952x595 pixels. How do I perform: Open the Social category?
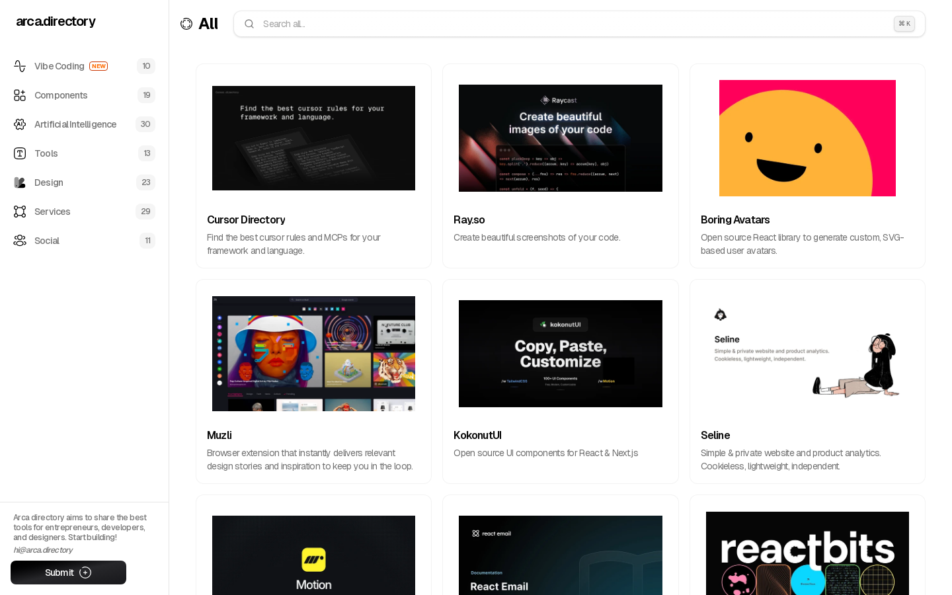click(x=84, y=241)
